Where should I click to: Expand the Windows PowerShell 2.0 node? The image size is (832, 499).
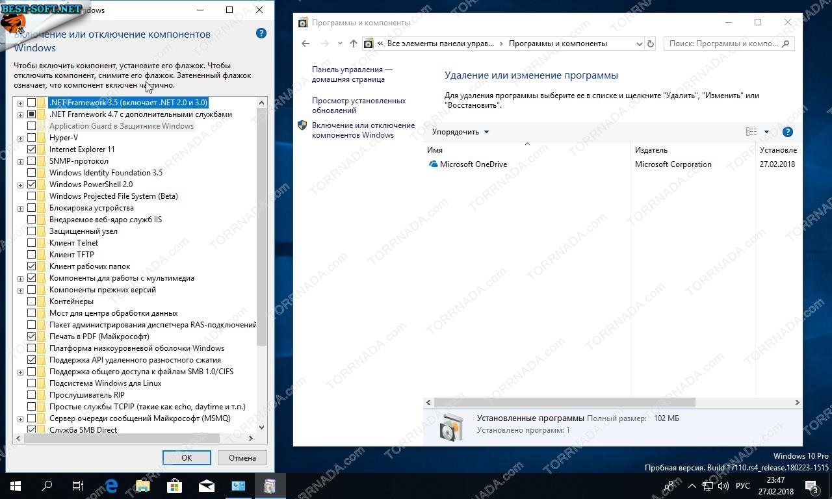20,185
